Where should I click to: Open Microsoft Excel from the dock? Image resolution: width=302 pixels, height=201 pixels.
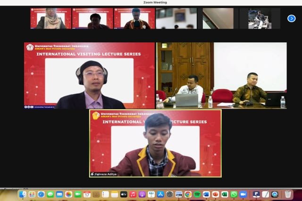click(x=225, y=194)
